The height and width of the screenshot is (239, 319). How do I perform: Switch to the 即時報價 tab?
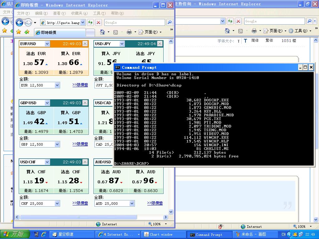(x=59, y=32)
